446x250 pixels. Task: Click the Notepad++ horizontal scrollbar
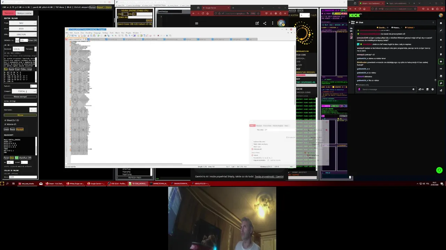[125, 164]
